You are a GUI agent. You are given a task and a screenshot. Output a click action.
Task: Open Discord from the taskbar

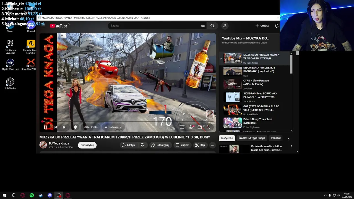(x=50, y=195)
